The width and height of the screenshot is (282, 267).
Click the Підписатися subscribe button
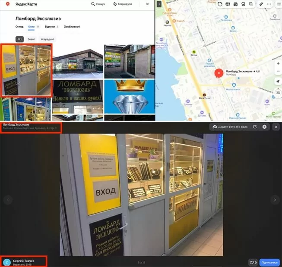tap(269, 263)
